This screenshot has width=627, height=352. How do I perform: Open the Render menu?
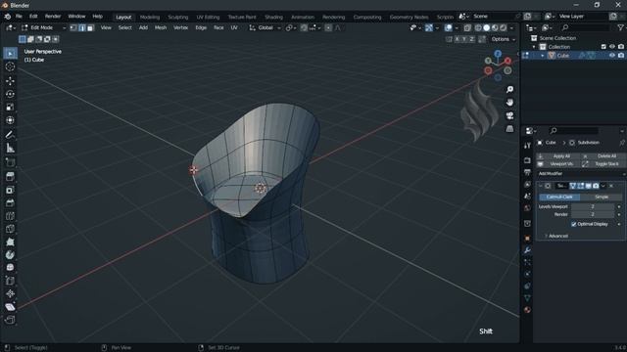coord(53,17)
